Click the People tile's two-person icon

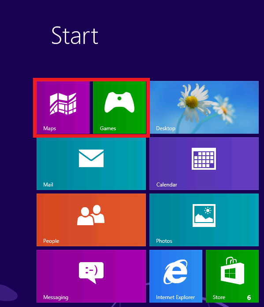[x=91, y=215]
